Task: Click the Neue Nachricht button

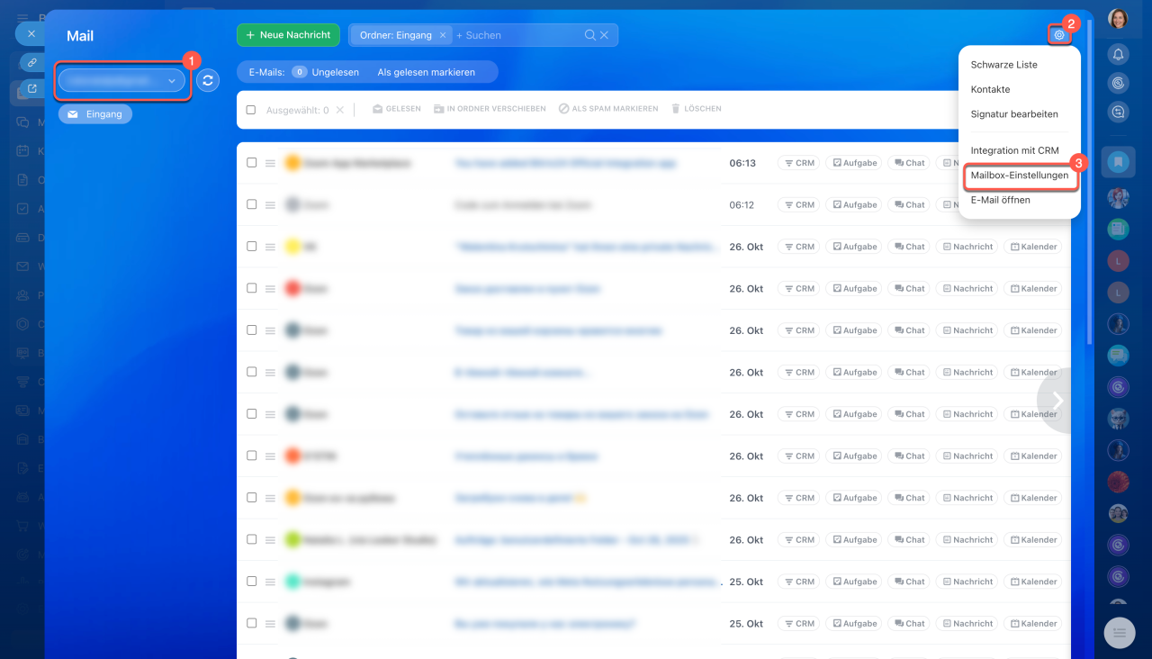Action: pos(288,35)
